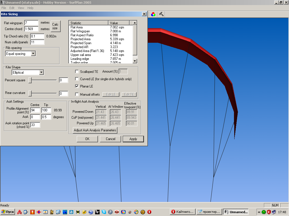Launch Skype from the quick launch bar

click(104, 212)
